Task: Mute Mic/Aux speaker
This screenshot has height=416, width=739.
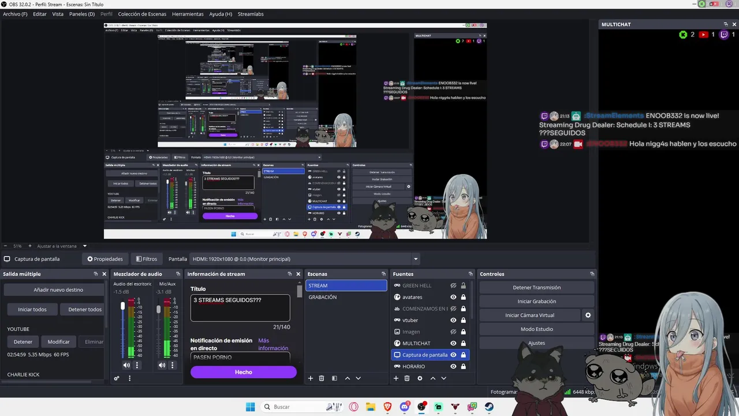Action: tap(162, 365)
